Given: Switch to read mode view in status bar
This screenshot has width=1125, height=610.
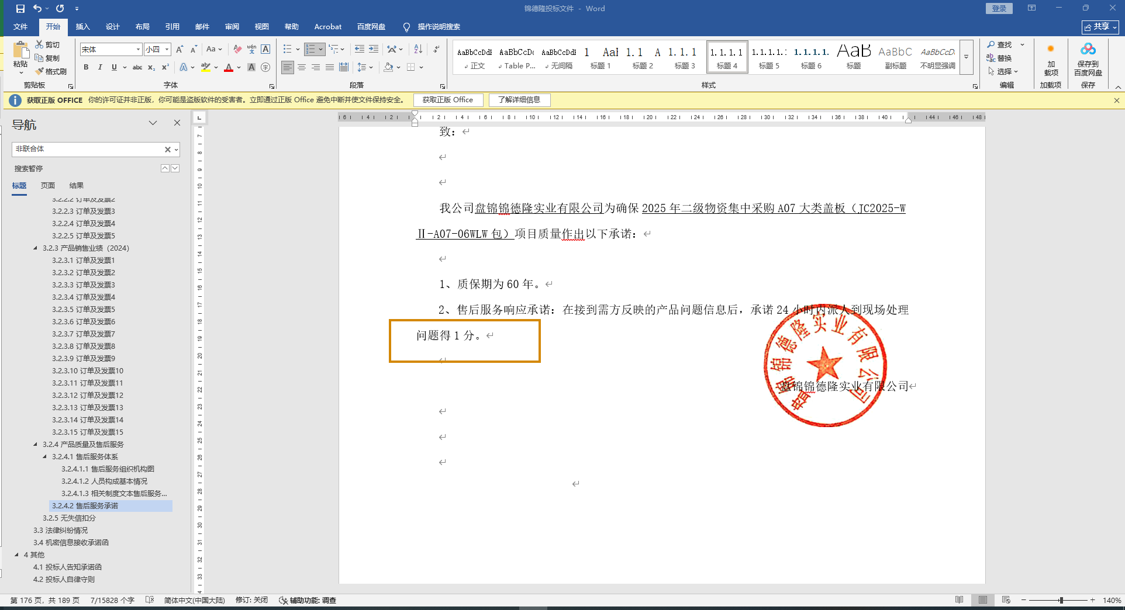Looking at the screenshot, I should pyautogui.click(x=960, y=600).
